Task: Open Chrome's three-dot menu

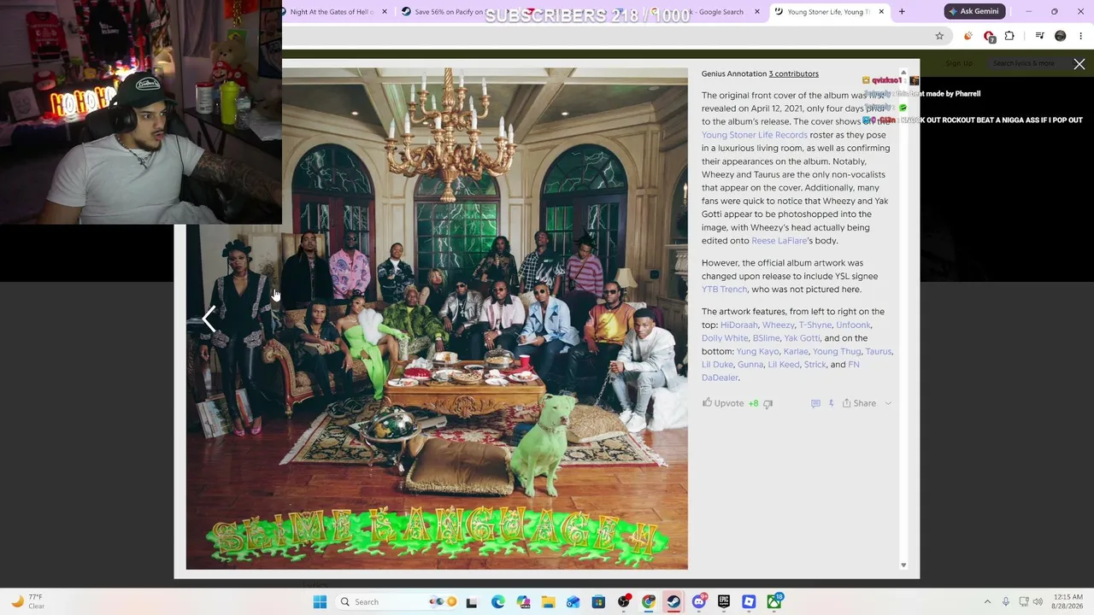Action: click(1081, 36)
